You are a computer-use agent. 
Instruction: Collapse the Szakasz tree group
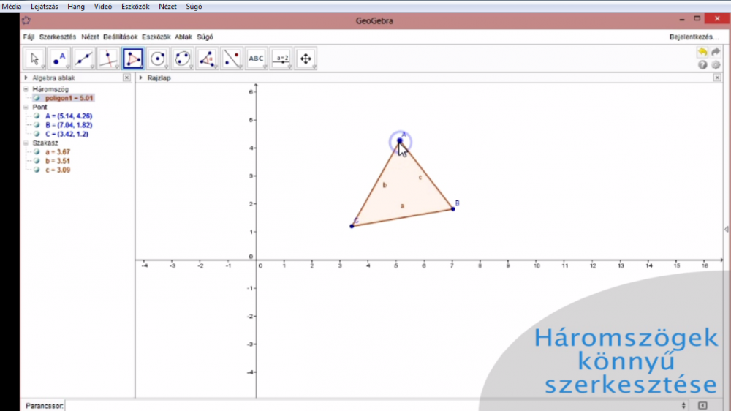pos(26,143)
